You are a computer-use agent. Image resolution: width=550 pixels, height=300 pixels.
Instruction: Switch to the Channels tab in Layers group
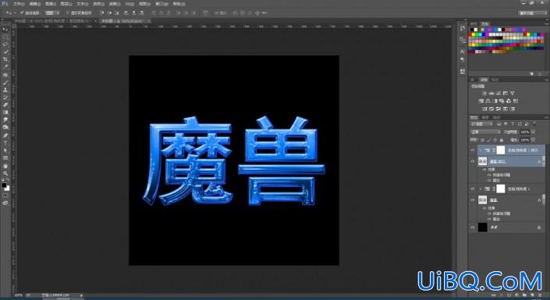(485, 118)
